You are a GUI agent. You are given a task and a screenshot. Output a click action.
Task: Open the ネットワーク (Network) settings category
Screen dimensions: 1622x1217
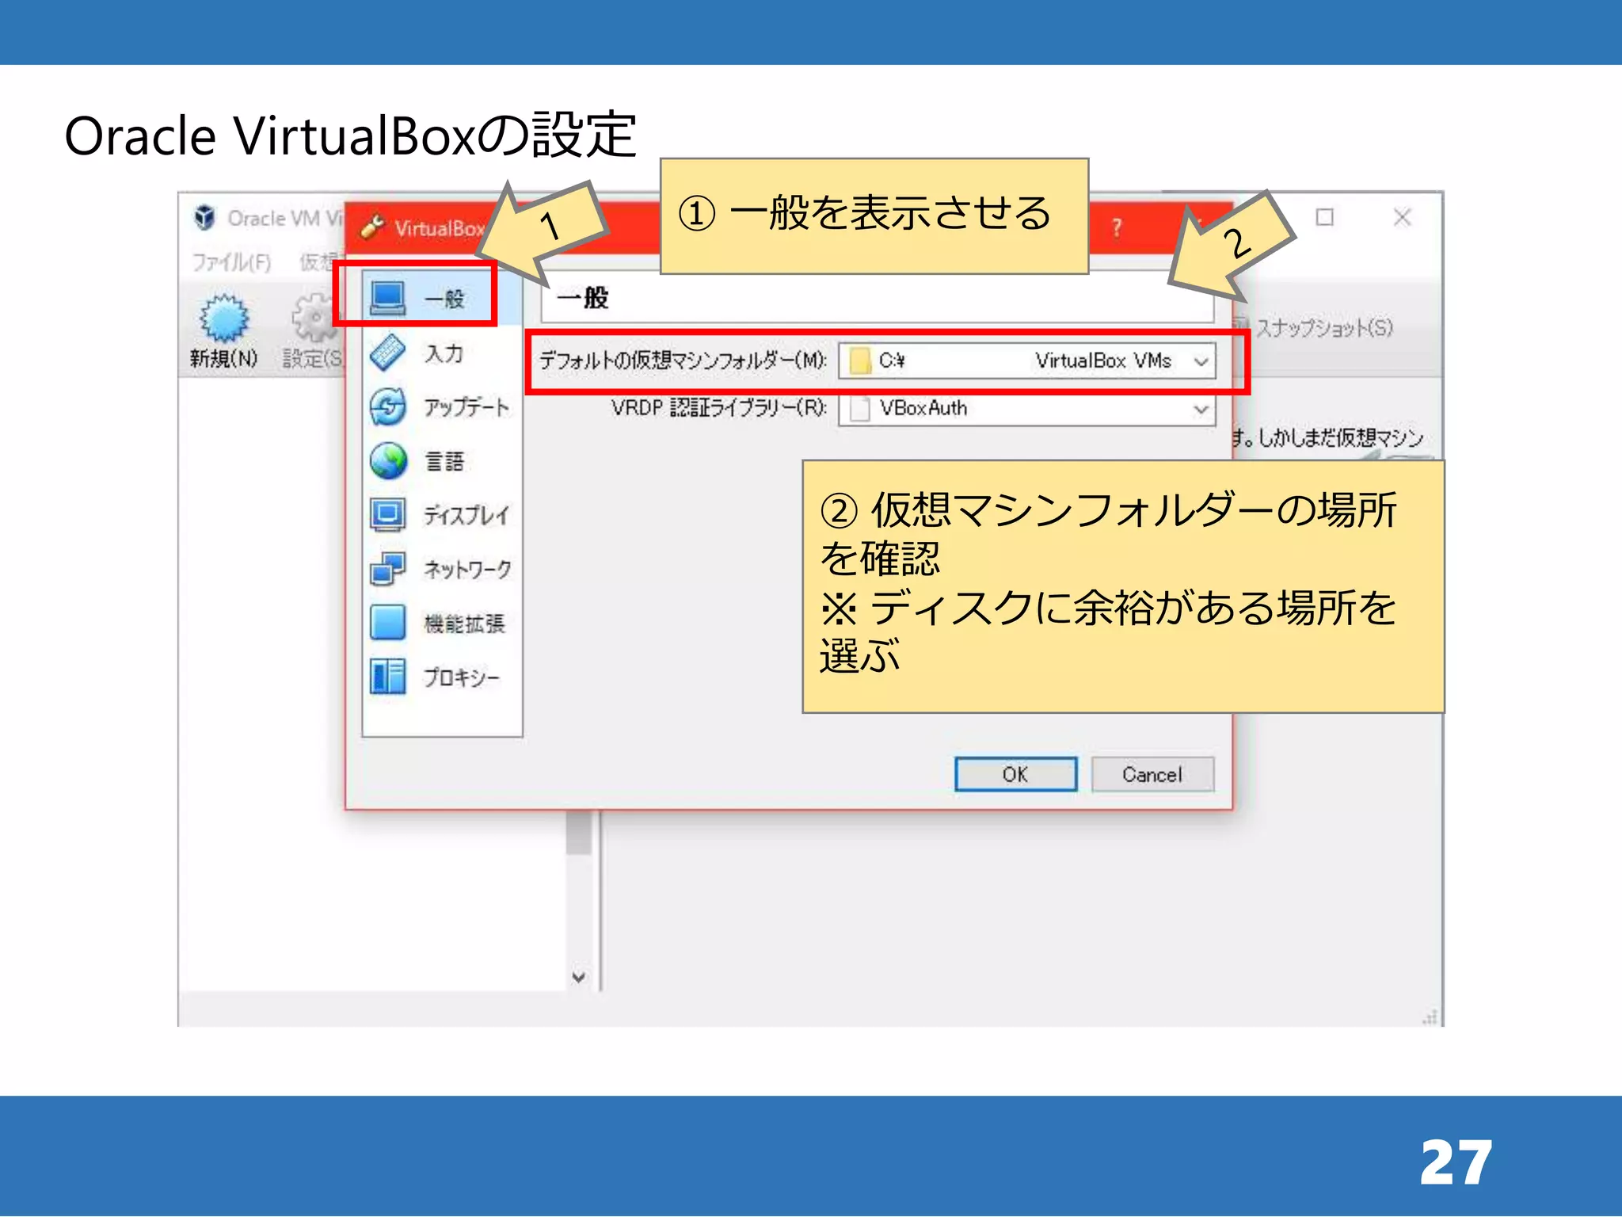[x=442, y=569]
